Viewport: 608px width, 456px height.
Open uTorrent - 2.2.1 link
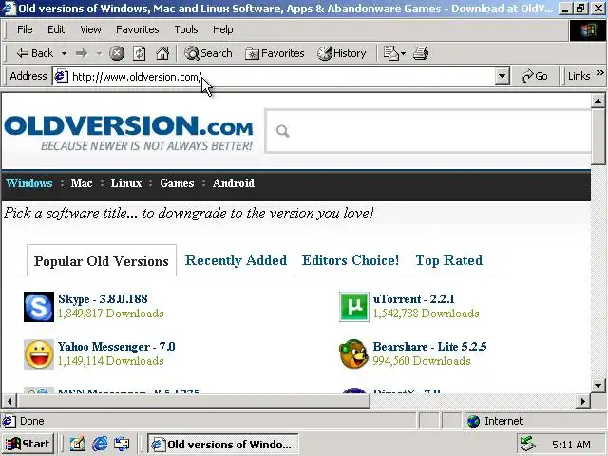pyautogui.click(x=413, y=299)
